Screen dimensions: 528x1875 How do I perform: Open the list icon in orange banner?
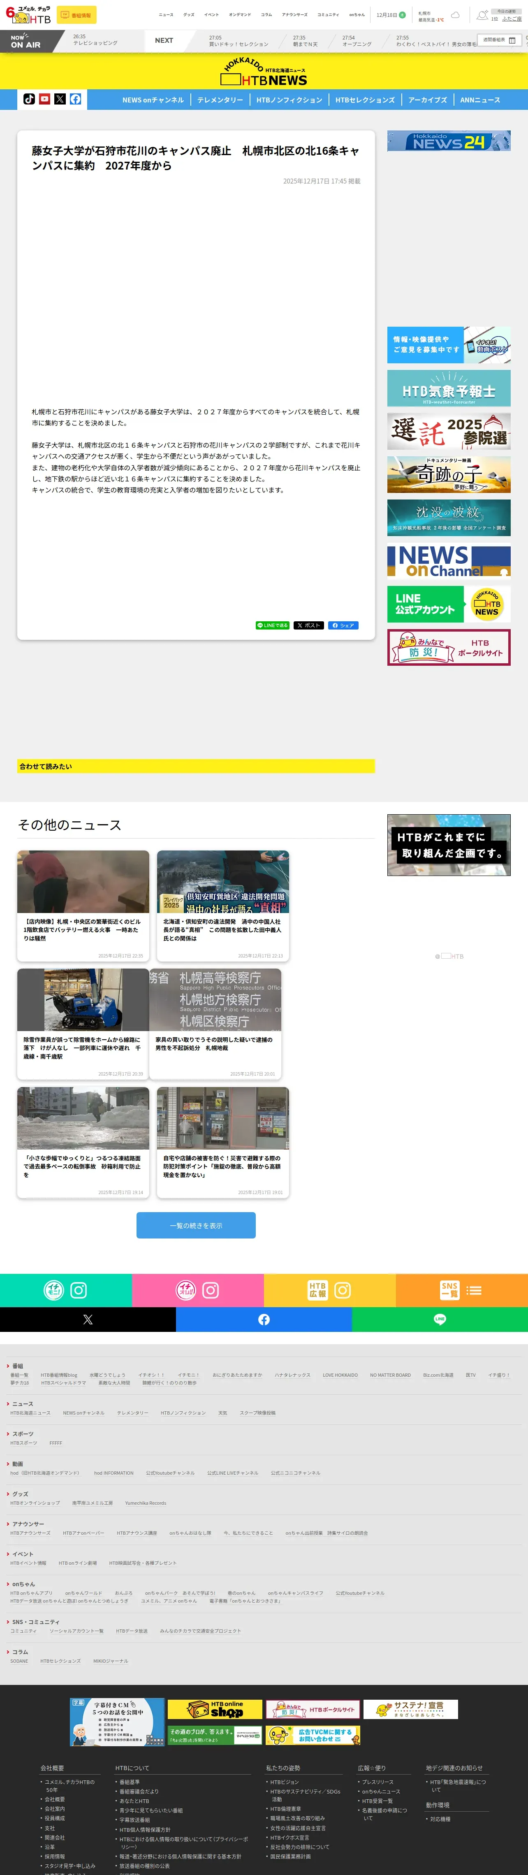click(474, 1290)
